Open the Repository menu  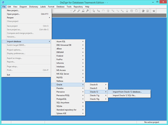point(78,7)
